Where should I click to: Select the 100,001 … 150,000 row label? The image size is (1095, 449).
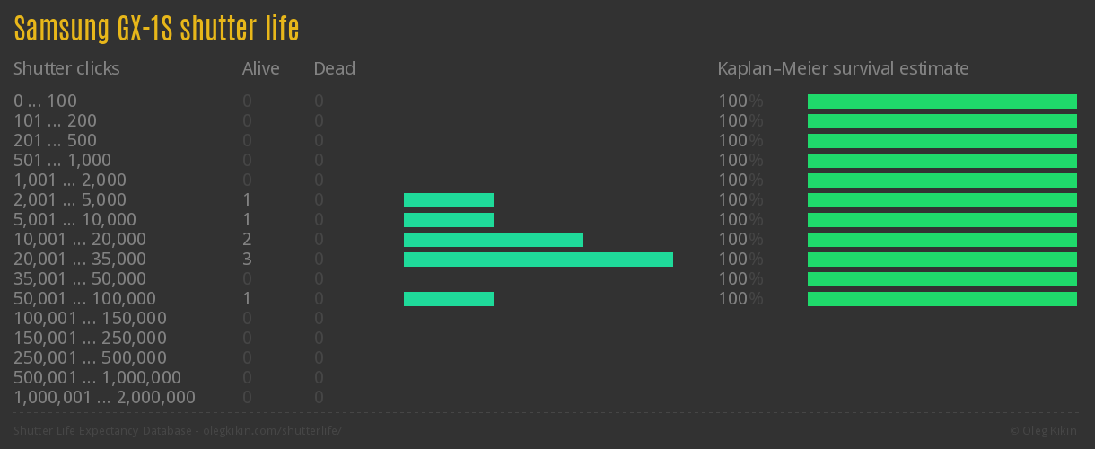point(90,319)
